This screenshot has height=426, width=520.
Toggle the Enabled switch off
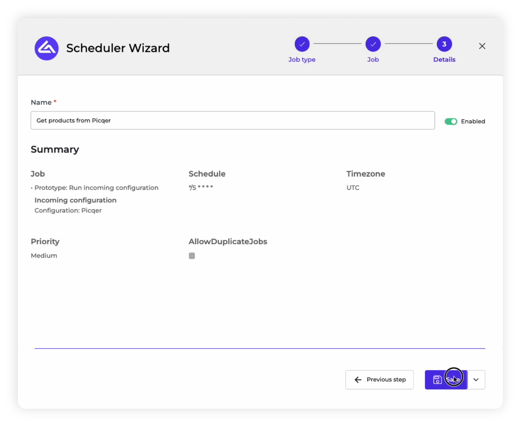451,122
